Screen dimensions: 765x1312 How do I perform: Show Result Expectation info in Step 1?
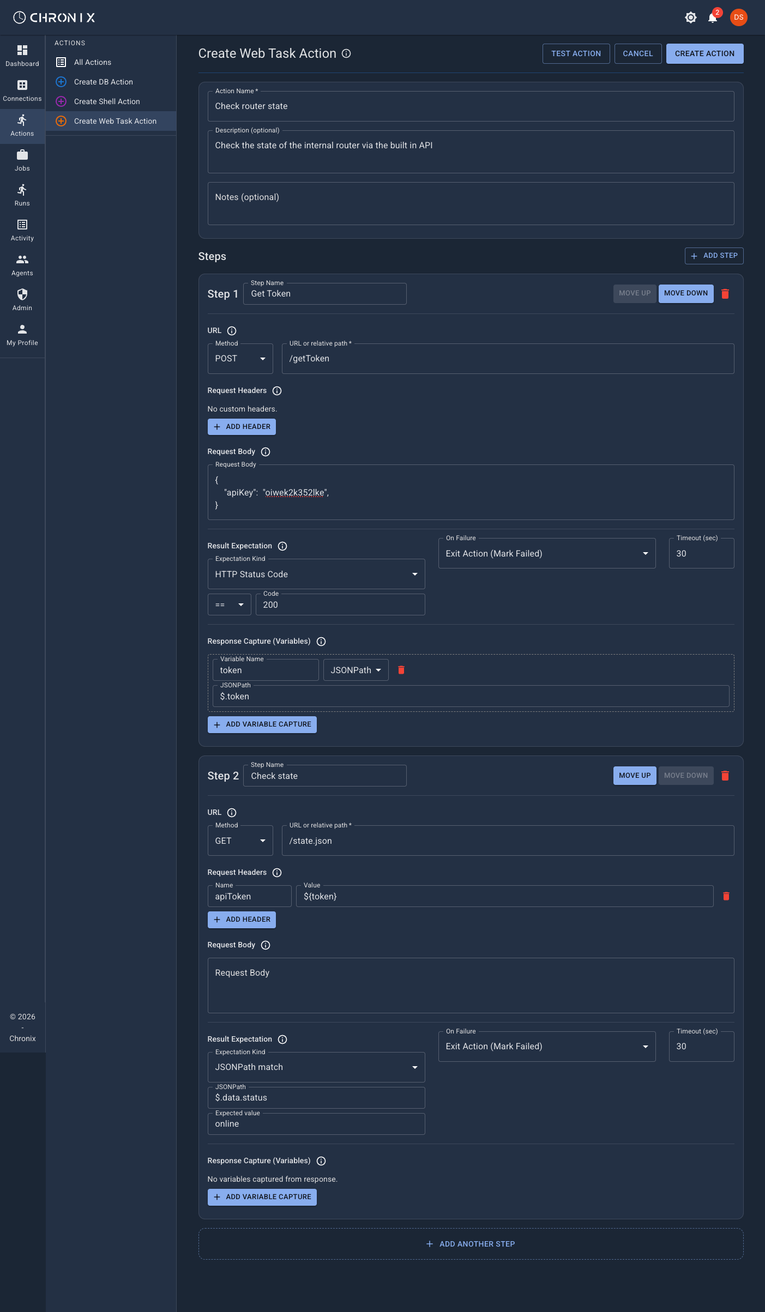(282, 546)
